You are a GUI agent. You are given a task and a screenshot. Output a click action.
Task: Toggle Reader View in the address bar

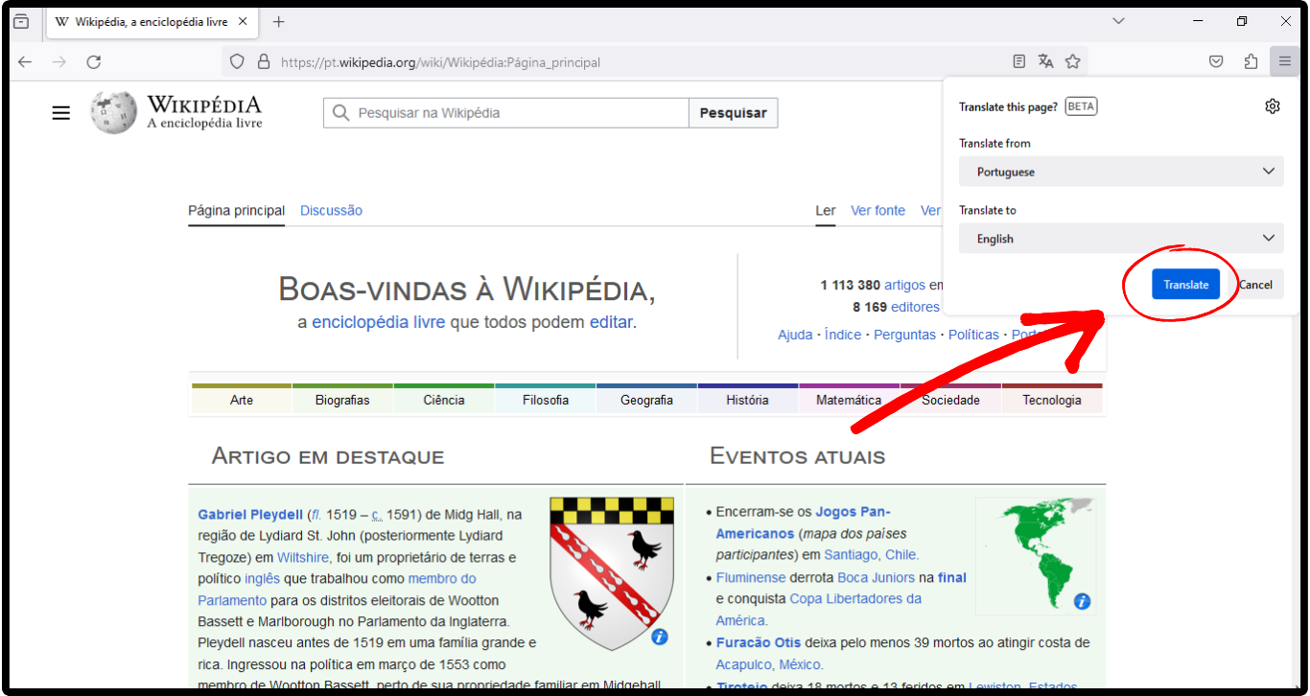point(1018,60)
